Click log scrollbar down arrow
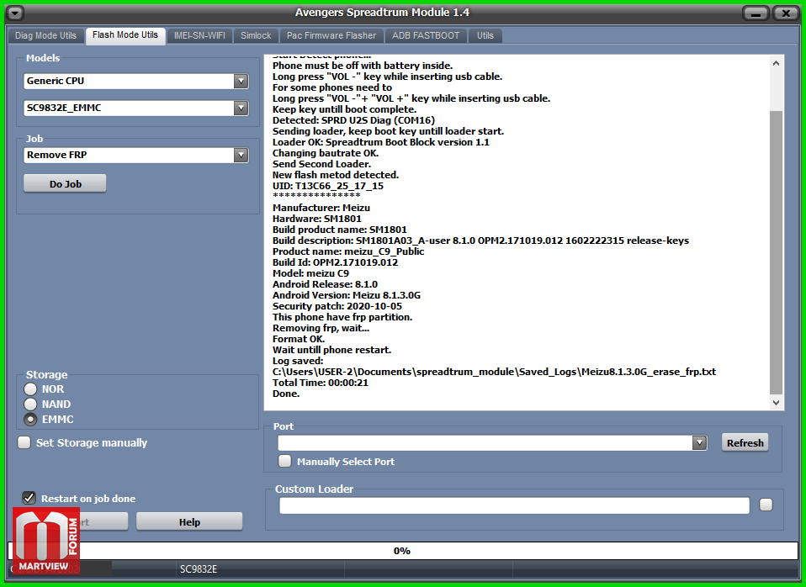Screen dimensions: 806x587 [777, 403]
